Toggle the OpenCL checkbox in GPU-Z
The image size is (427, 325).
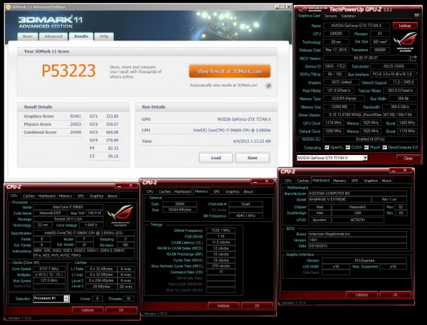pos(327,147)
